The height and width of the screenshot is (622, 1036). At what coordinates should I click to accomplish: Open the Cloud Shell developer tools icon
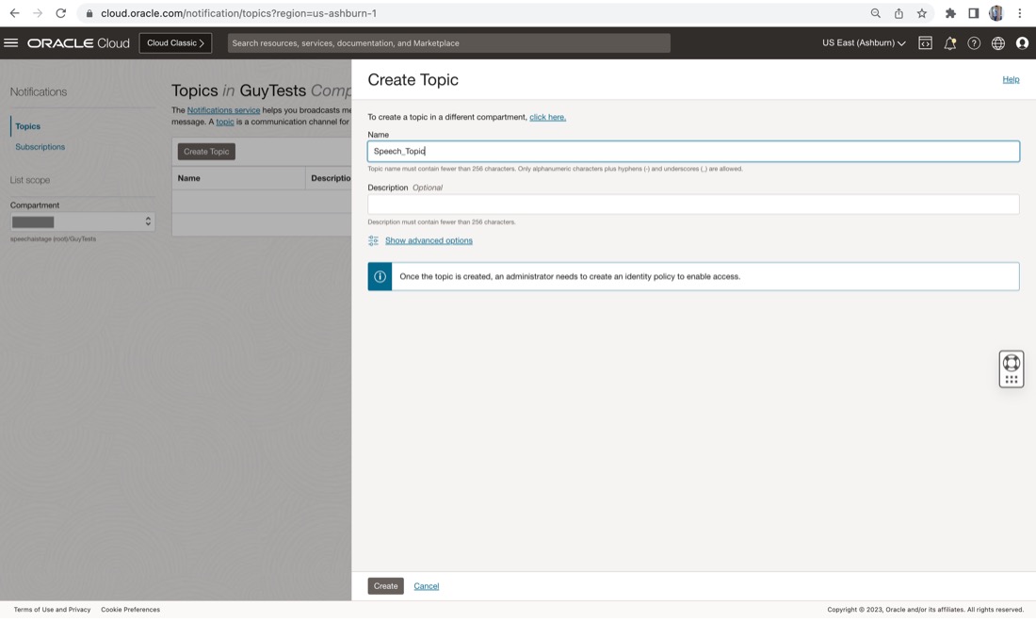[x=926, y=43]
